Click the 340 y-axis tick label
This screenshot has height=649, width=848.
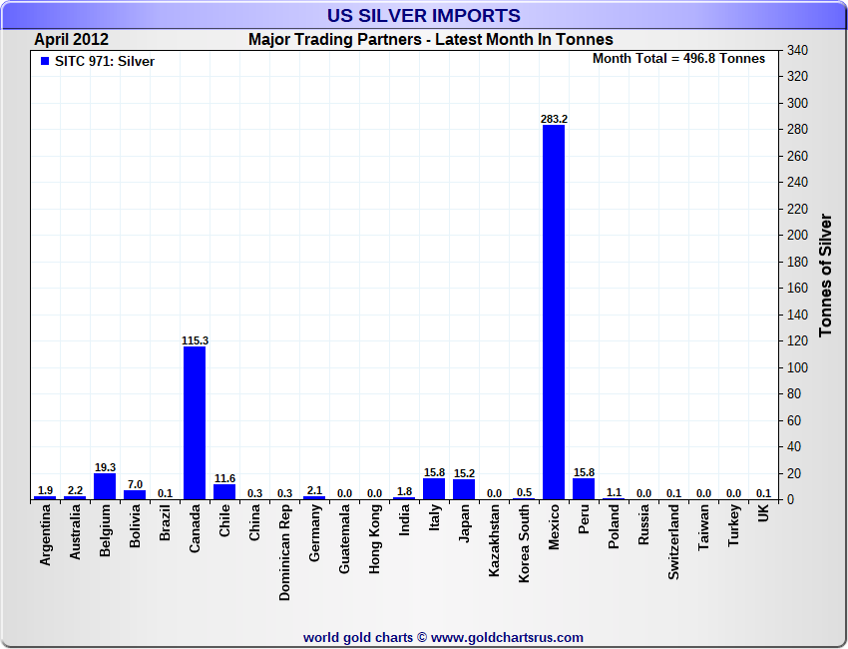pos(797,50)
